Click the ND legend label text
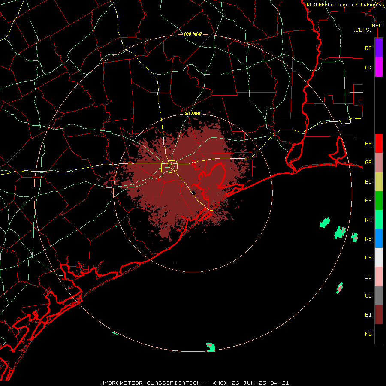Image resolution: width=386 pixels, height=386 pixels. pos(368,334)
